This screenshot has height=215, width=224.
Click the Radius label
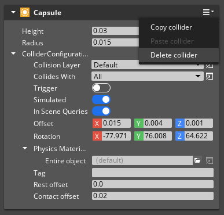click(32, 43)
